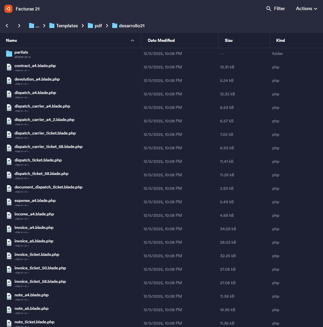
Task: Click the note_a5.blade.php file icon
Action: tap(9, 310)
